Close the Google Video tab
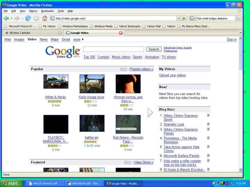The image size is (250, 187). pyautogui.click(x=121, y=33)
